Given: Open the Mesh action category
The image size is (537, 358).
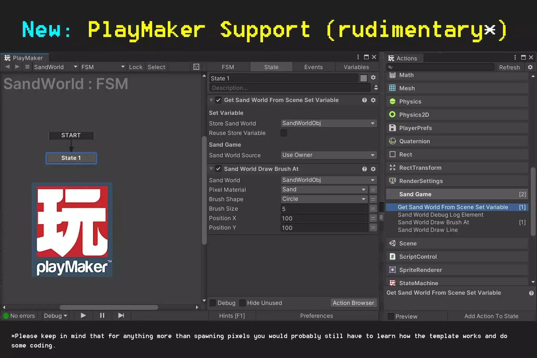Looking at the screenshot, I should [457, 88].
